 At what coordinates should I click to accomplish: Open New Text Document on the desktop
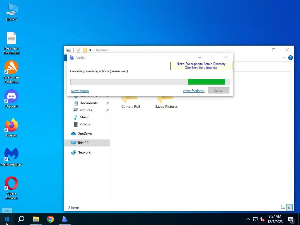(11, 43)
